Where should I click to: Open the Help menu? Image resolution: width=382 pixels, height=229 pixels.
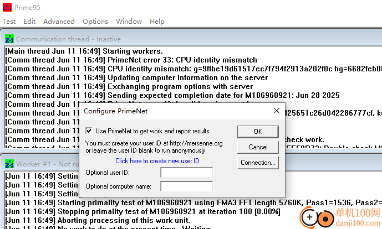pos(157,22)
